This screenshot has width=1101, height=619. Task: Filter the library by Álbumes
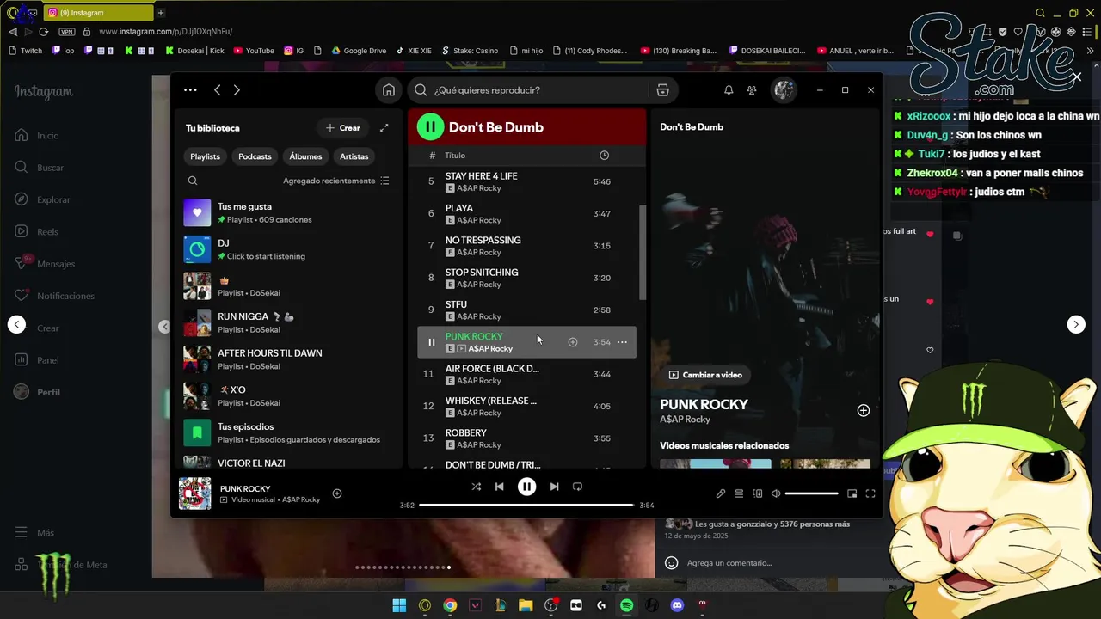pos(305,156)
